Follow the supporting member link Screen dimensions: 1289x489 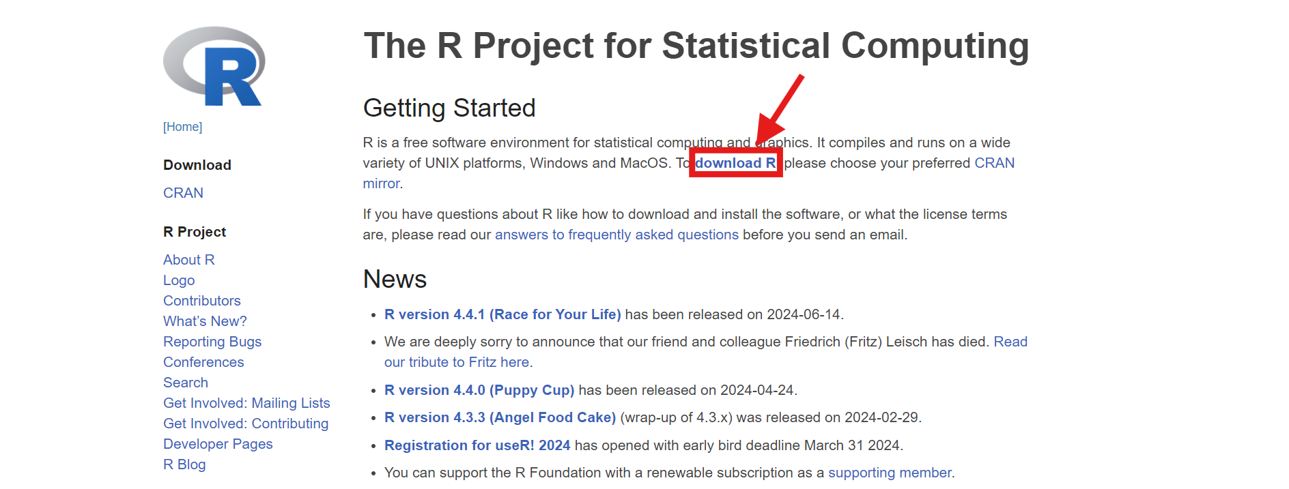coord(890,473)
